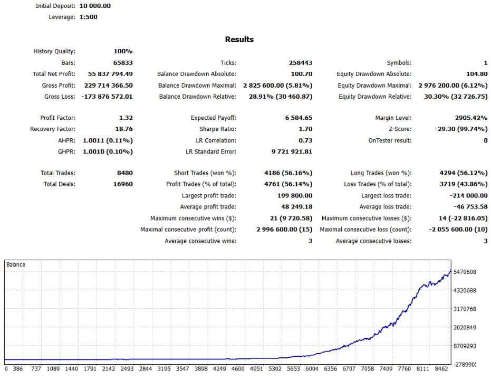491x380 pixels.
Task: Select the Profit Factor value 1.32
Action: click(x=126, y=118)
